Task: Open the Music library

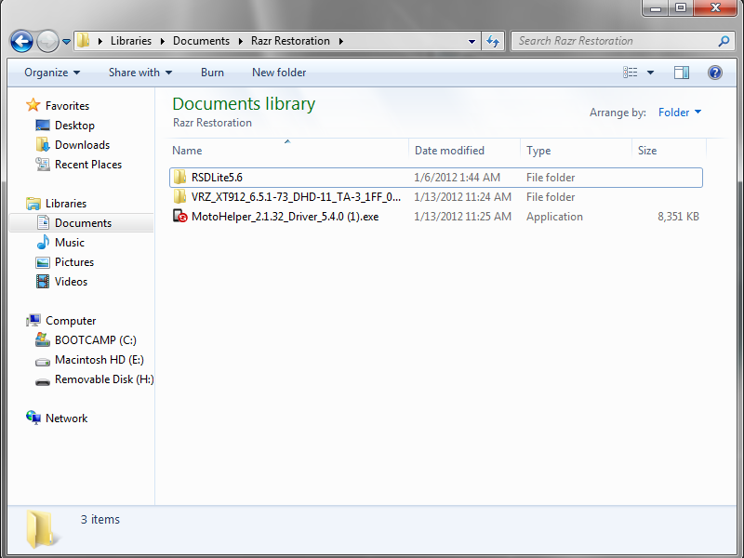Action: [x=69, y=243]
